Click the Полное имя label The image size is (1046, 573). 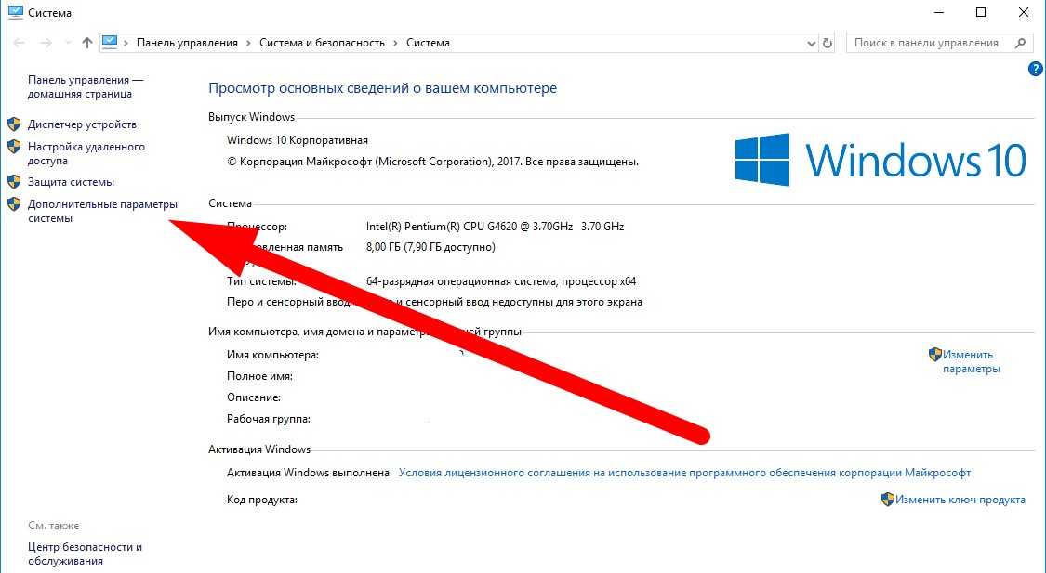259,376
